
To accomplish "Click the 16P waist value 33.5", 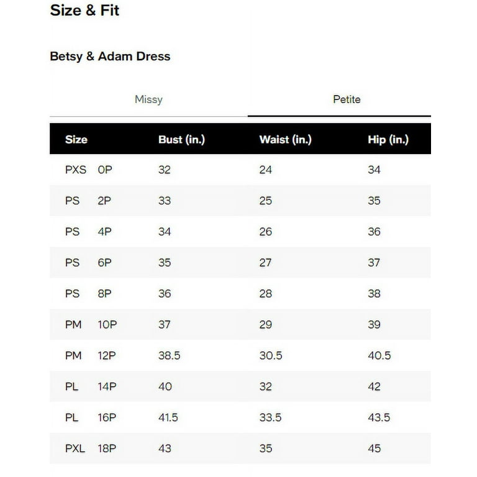I will pos(270,417).
